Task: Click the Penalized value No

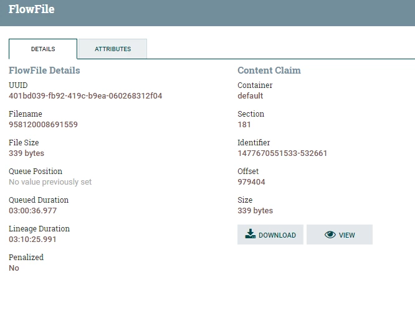Action: coord(14,268)
